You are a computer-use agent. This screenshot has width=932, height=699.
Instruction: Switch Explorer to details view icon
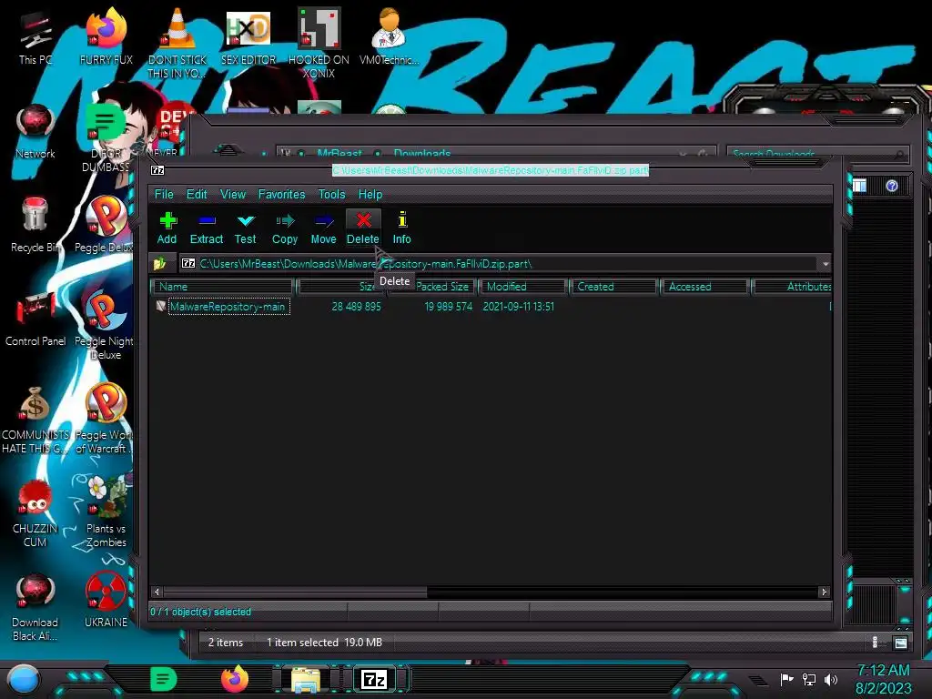click(875, 643)
